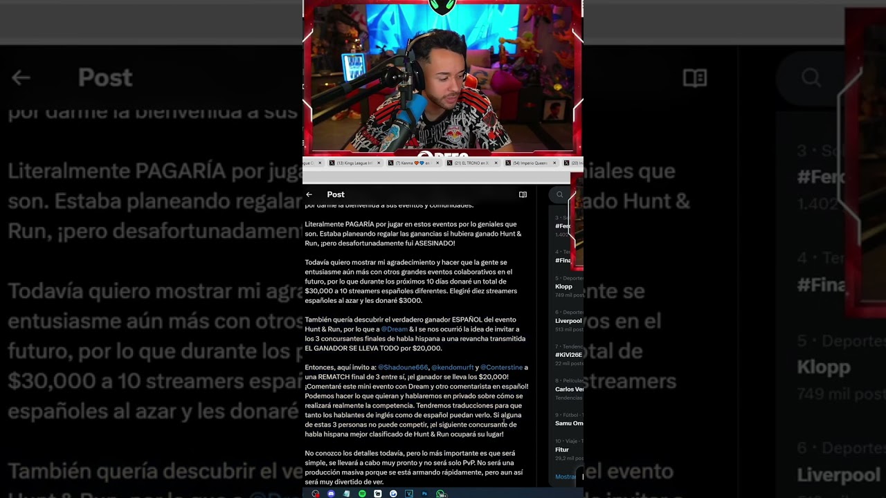Viewport: 886px width, 498px height.
Task: Click paragraph starting 'Todavía quiero mostrar'
Action: (413, 282)
